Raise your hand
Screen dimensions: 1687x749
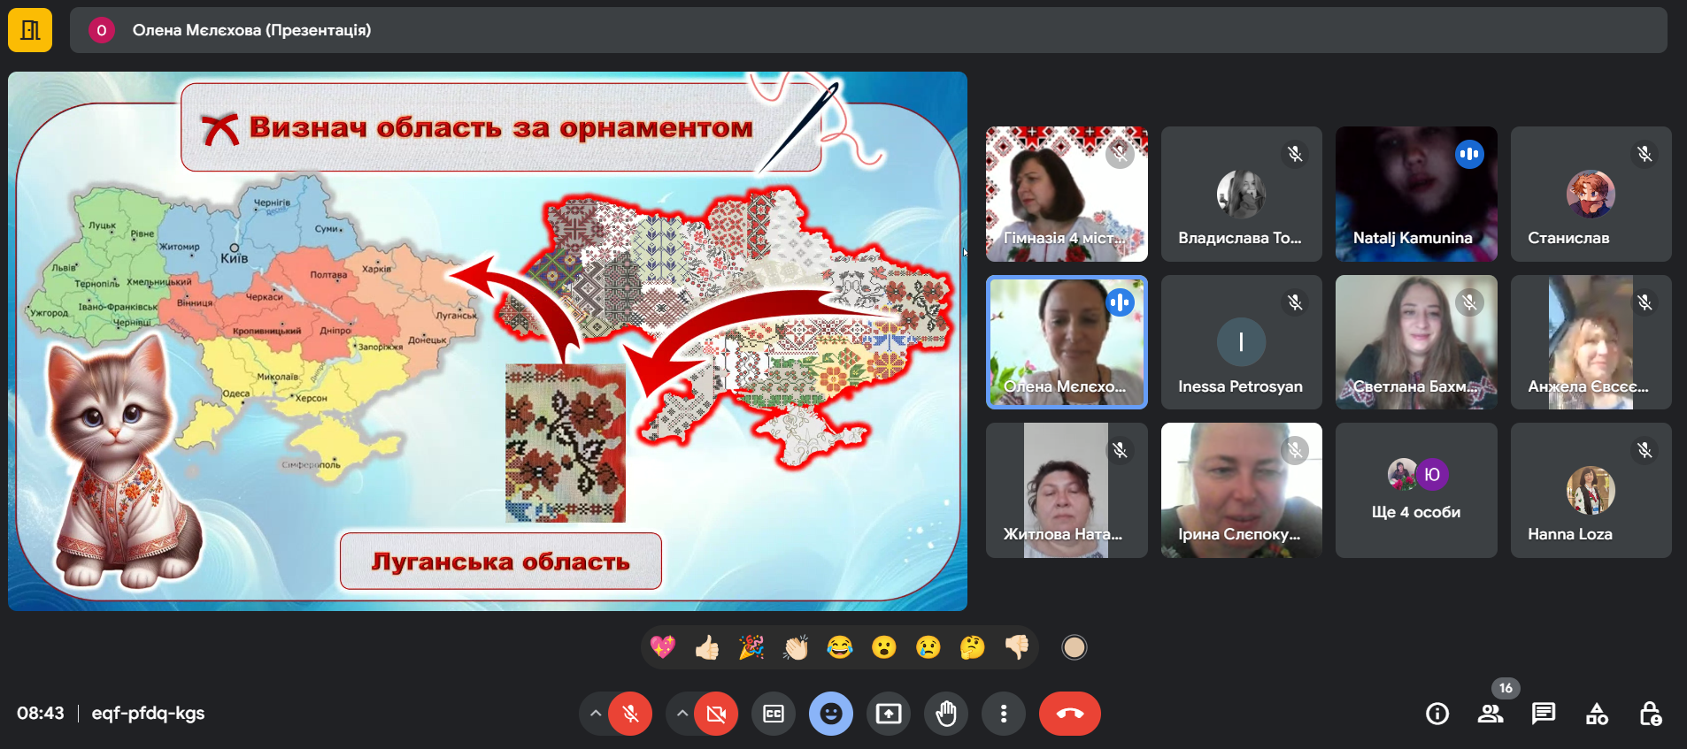[946, 714]
